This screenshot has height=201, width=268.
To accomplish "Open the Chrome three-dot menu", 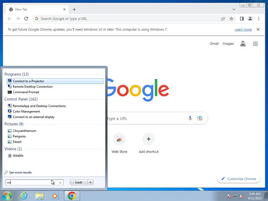I will pyautogui.click(x=259, y=19).
